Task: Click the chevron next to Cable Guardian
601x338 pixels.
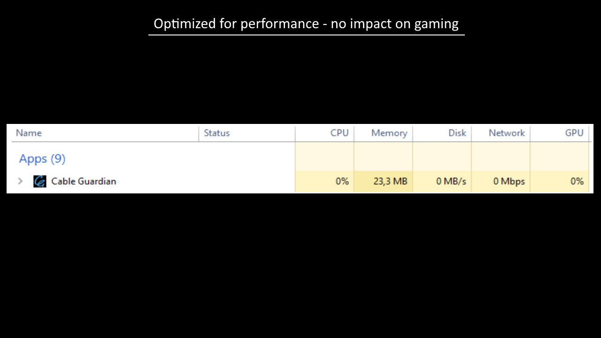Action: point(20,181)
